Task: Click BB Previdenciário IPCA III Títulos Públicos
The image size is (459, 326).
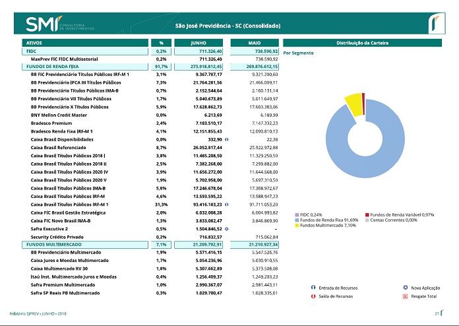Action: pyautogui.click(x=76, y=82)
